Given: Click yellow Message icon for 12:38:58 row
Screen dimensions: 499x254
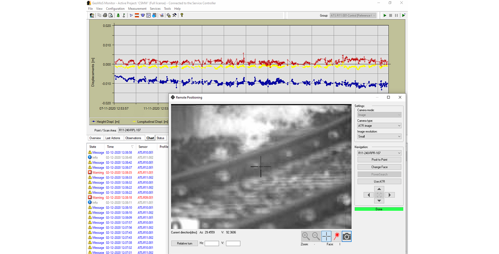Looking at the screenshot, I should pos(90,152).
